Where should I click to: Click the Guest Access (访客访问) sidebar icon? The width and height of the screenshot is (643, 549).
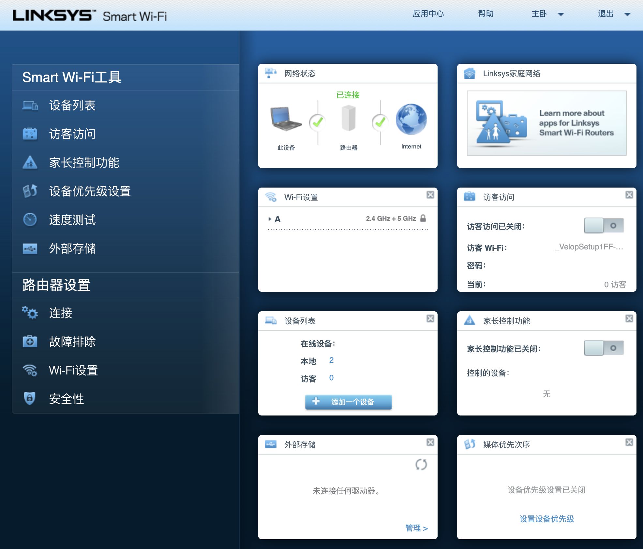pyautogui.click(x=30, y=134)
